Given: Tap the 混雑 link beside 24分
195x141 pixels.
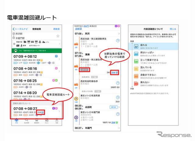Looking at the screenshot, I should point(113,72).
